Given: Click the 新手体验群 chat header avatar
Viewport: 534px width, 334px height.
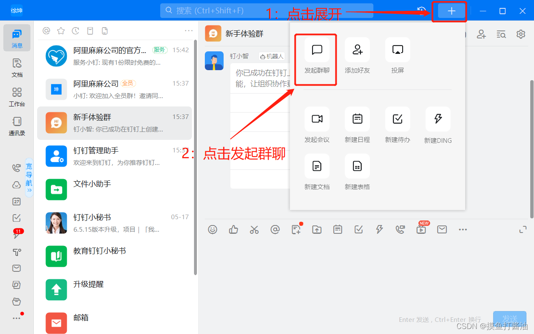Looking at the screenshot, I should (x=213, y=33).
